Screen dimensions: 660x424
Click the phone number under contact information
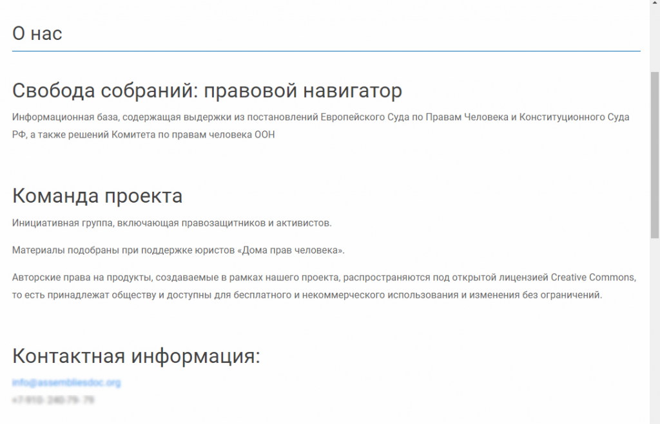point(53,400)
